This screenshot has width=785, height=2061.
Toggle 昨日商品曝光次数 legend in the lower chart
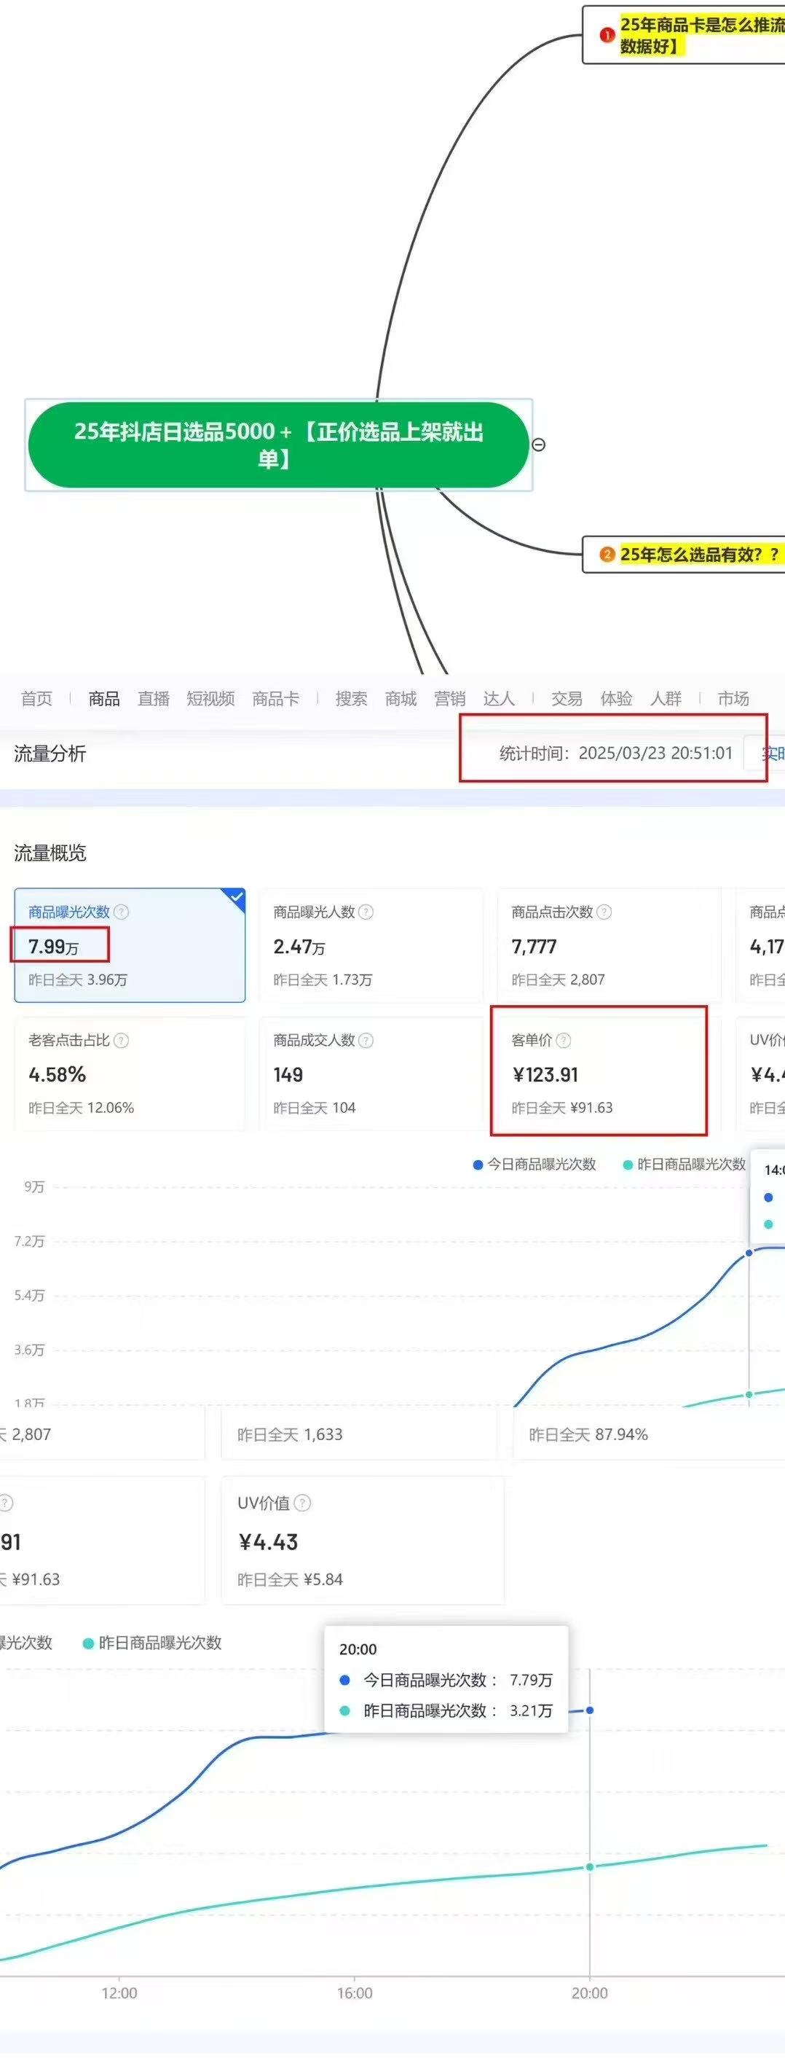coord(152,1643)
